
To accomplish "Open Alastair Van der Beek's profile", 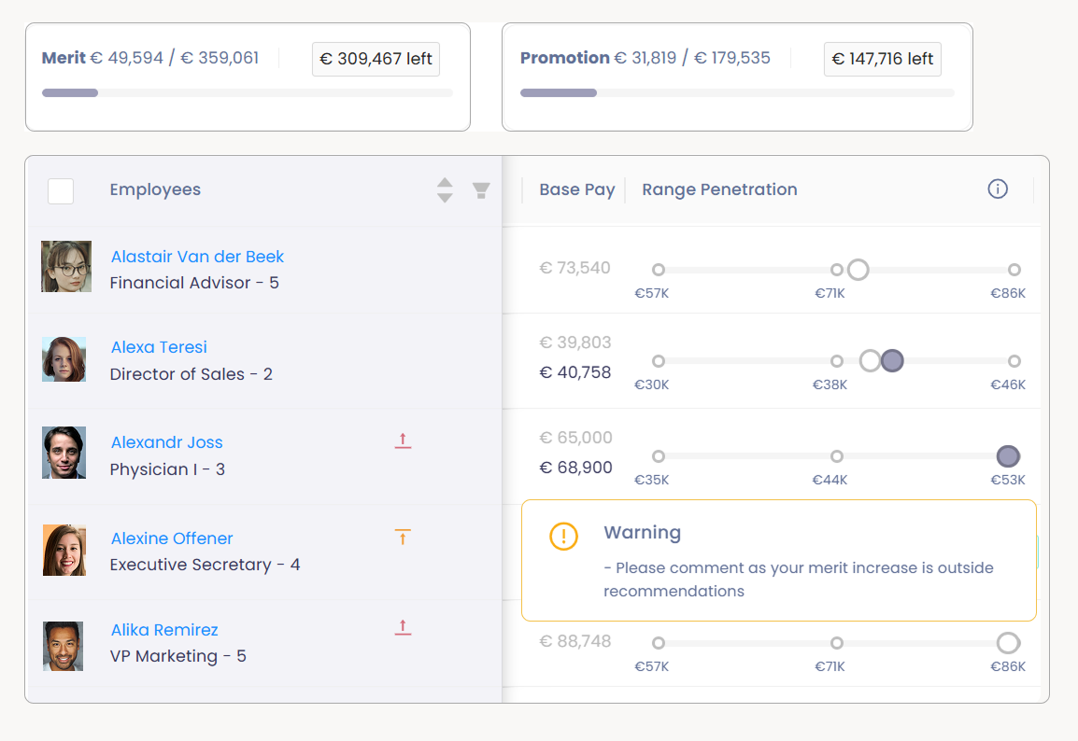I will (x=197, y=256).
